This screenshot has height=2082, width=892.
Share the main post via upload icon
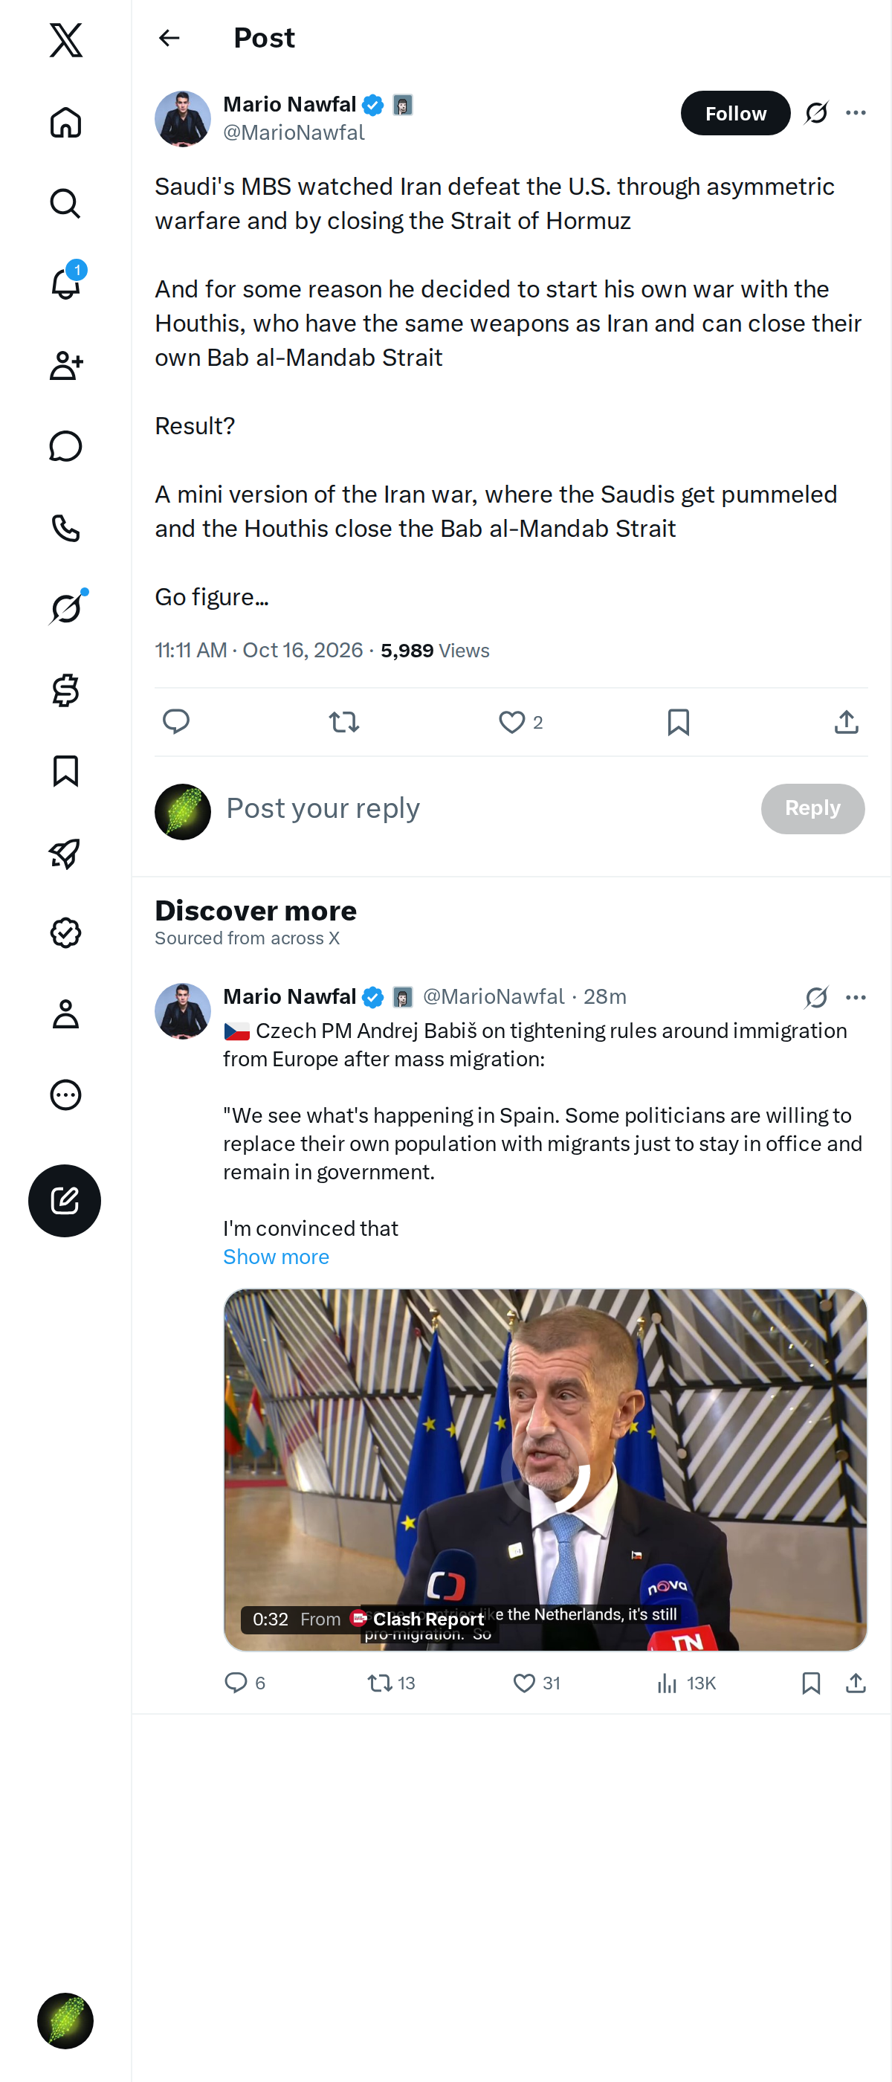[x=846, y=722]
